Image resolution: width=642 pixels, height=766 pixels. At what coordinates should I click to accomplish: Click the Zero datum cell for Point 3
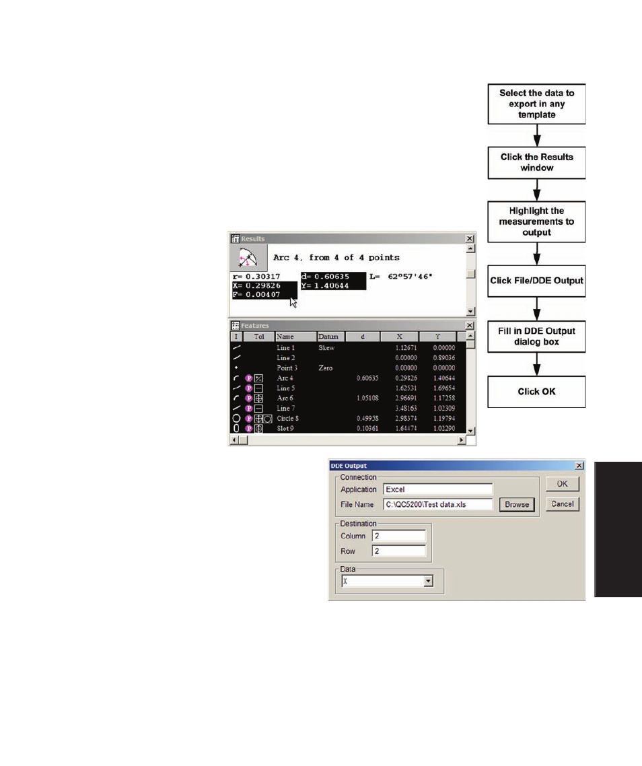point(326,368)
